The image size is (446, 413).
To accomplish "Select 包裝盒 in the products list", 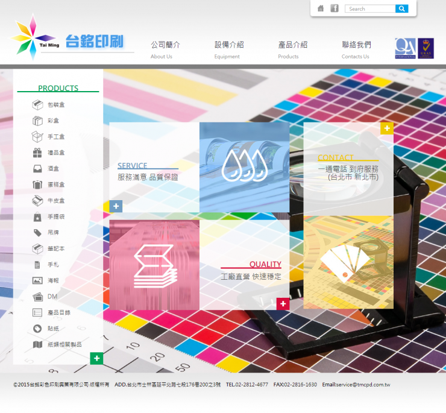I will [55, 105].
